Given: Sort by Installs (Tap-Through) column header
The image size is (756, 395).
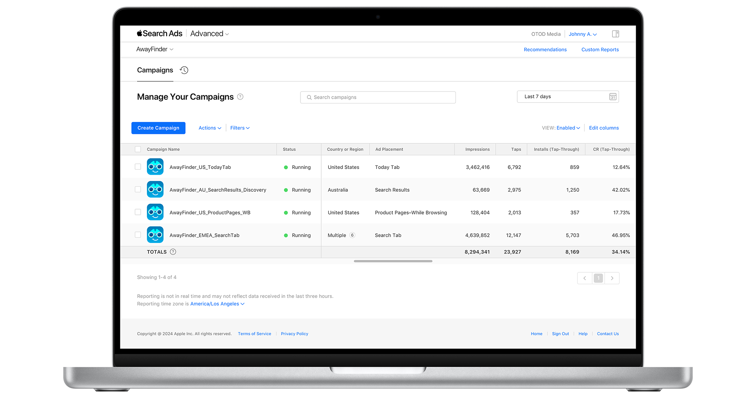Looking at the screenshot, I should [x=556, y=150].
